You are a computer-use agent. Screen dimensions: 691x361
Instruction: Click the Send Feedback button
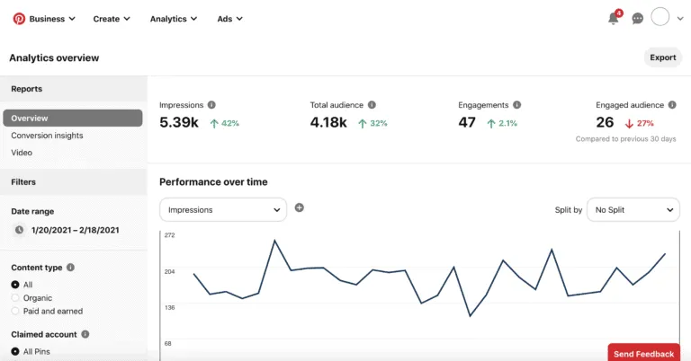coord(643,353)
